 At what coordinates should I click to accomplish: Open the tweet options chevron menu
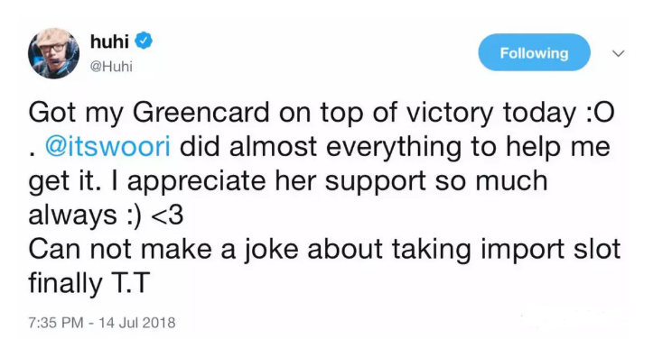click(x=619, y=53)
